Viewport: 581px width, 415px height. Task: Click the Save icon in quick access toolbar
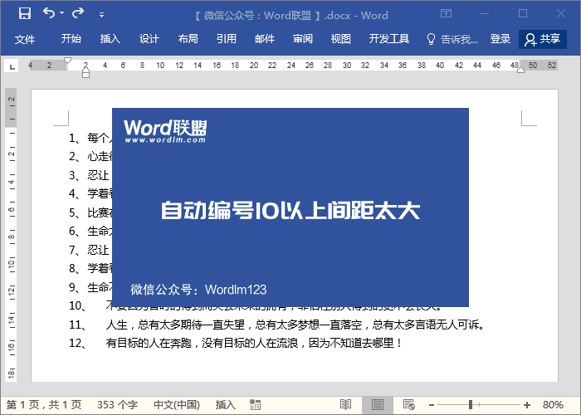coord(25,14)
